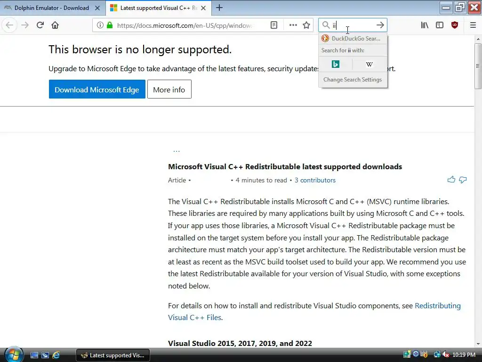Open the Firefox home page icon

click(55, 25)
